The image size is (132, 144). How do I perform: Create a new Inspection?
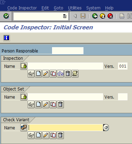point(38,74)
